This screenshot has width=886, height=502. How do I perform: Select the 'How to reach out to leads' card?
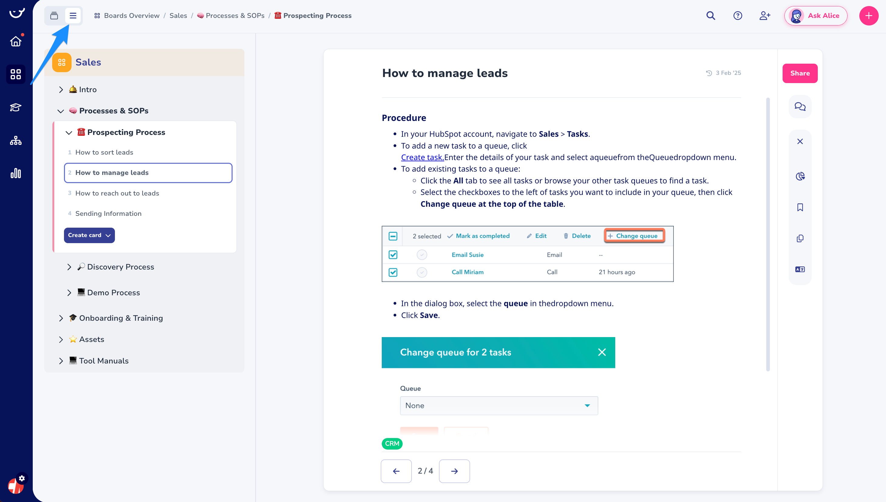(117, 193)
